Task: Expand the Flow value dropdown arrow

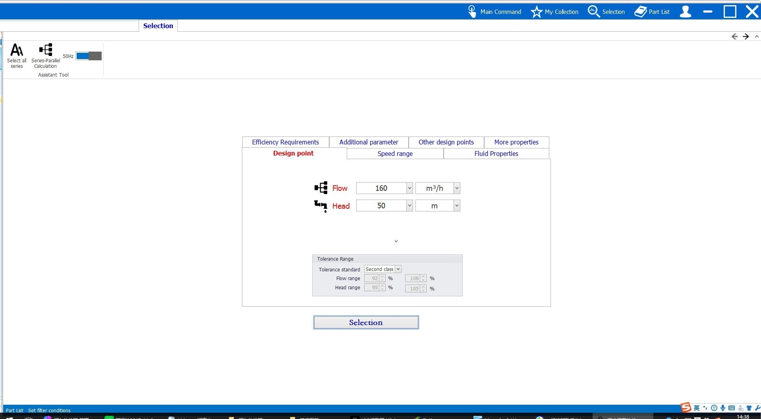Action: (409, 188)
